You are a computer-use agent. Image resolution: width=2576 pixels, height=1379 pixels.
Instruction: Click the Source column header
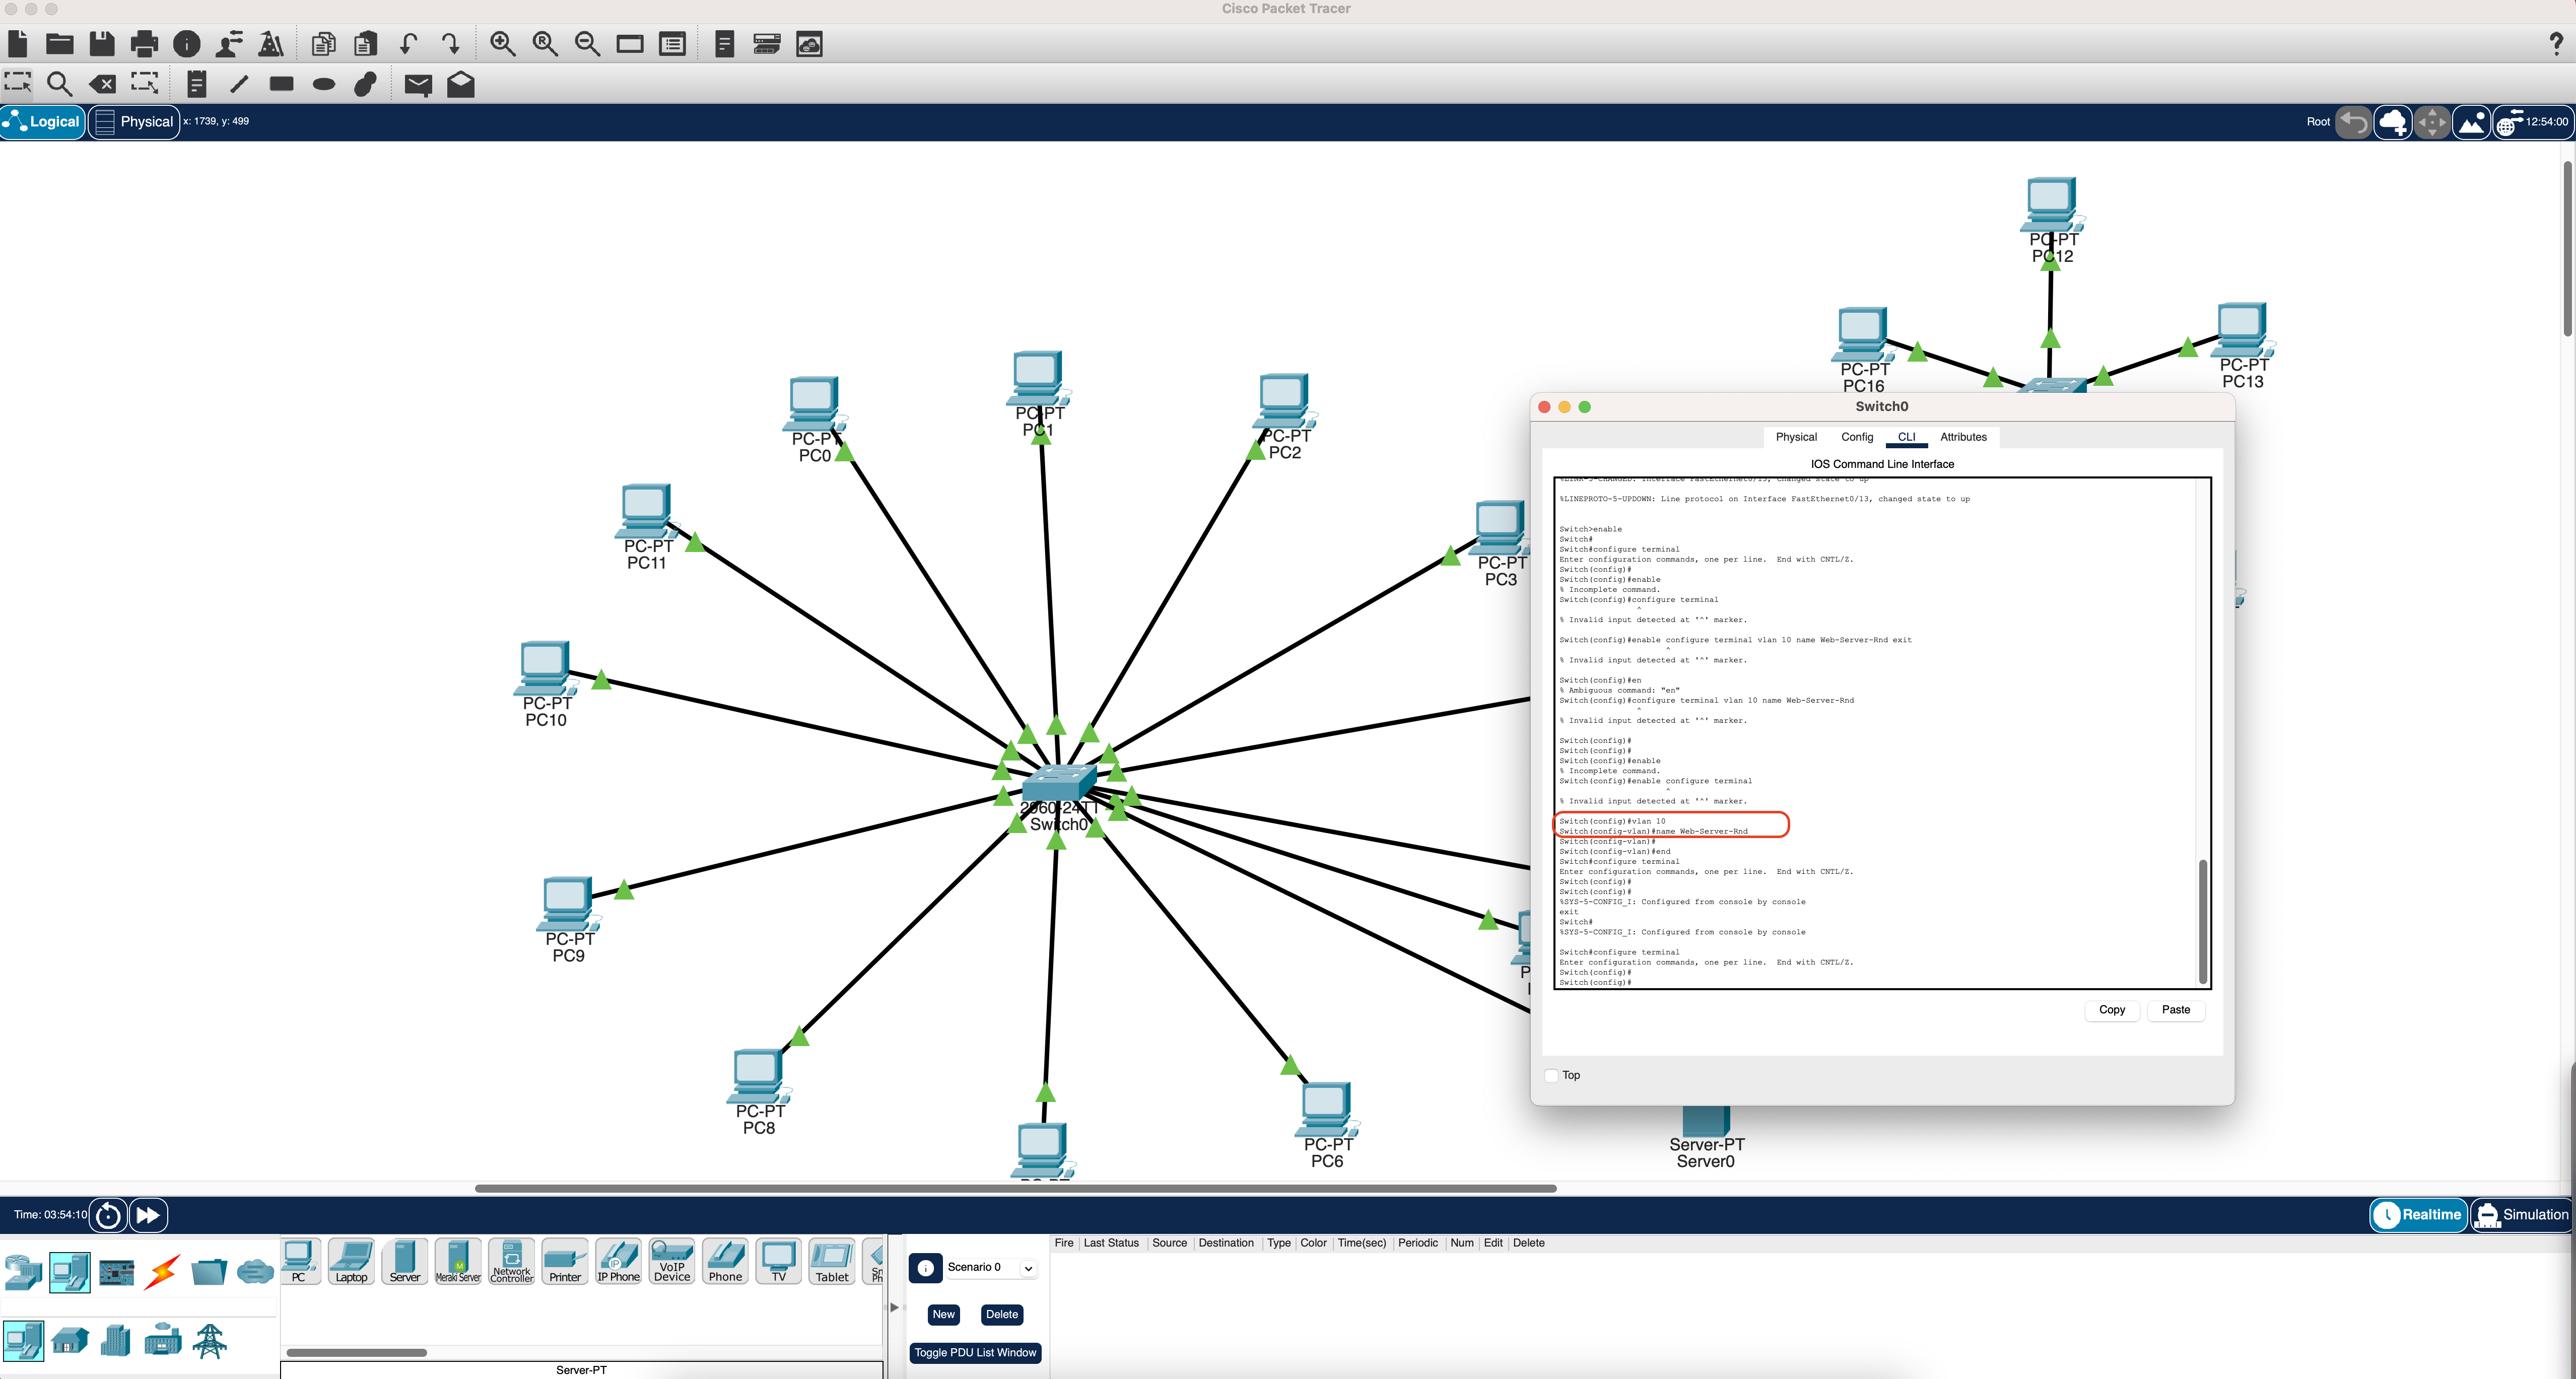point(1169,1243)
